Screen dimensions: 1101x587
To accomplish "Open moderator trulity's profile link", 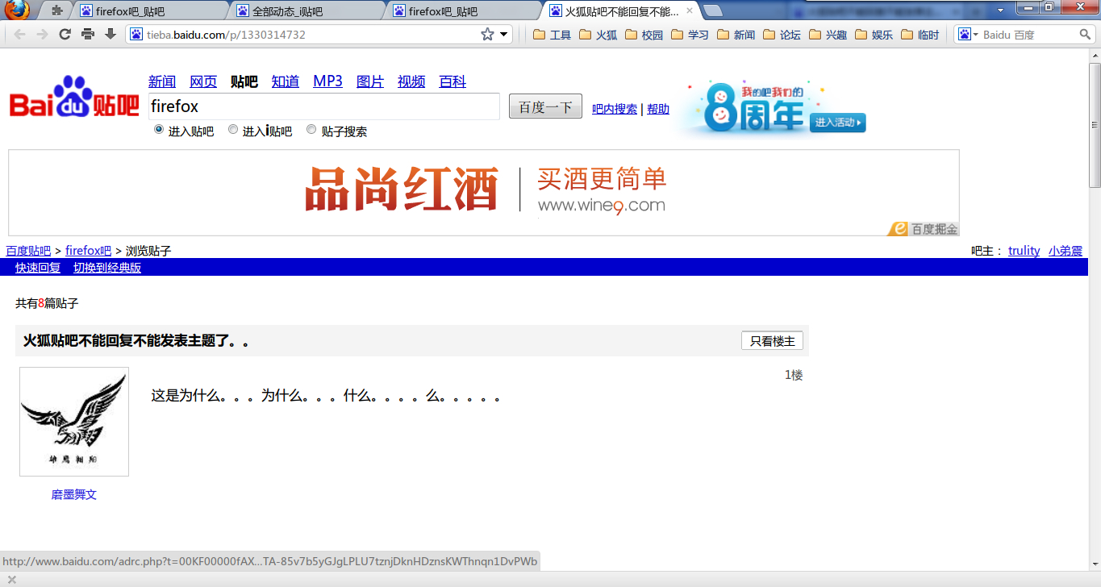I will pyautogui.click(x=1024, y=251).
